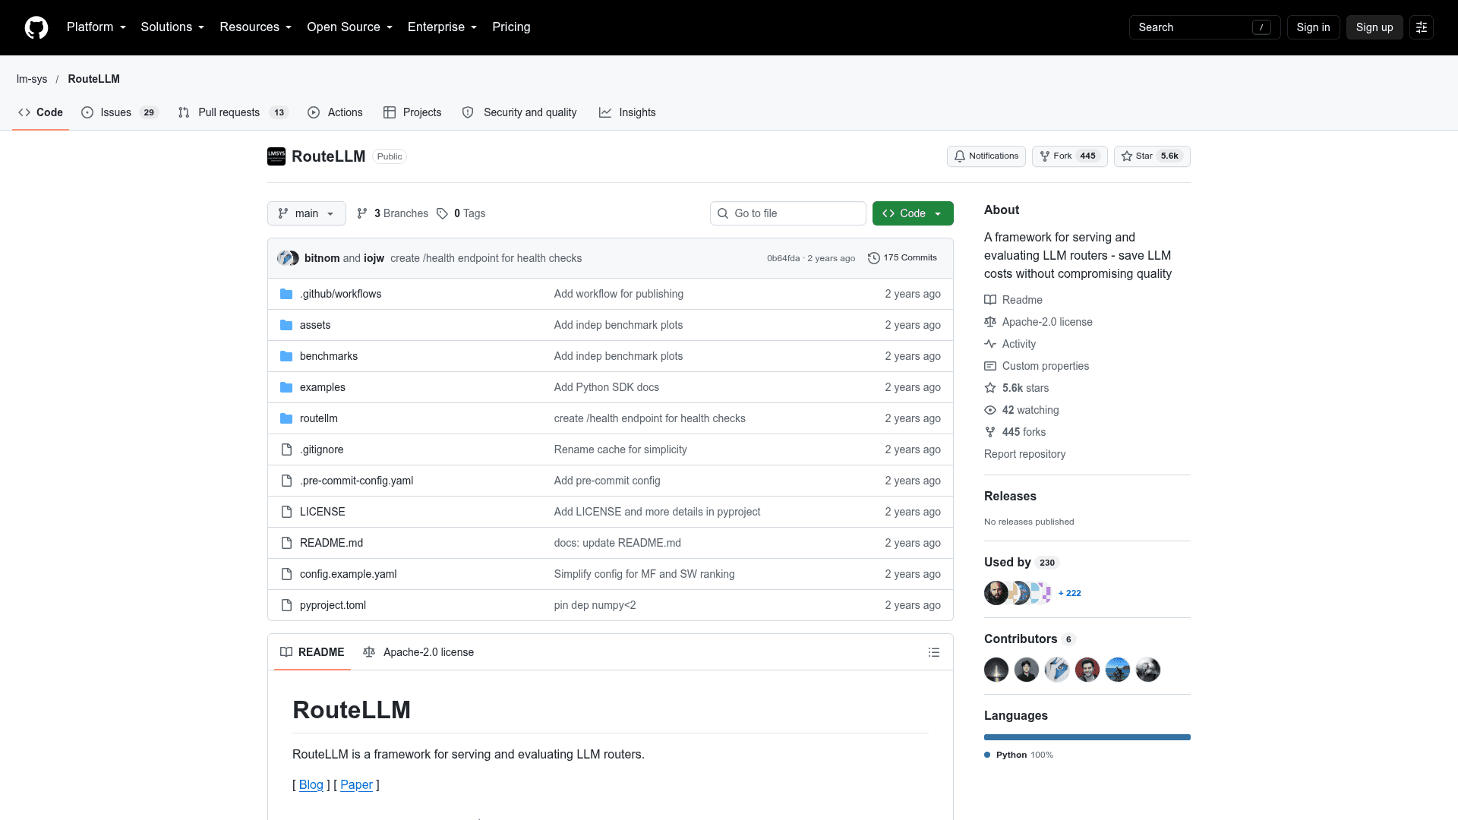The height and width of the screenshot is (820, 1458).
Task: Focus the Go to file field
Action: click(788, 213)
